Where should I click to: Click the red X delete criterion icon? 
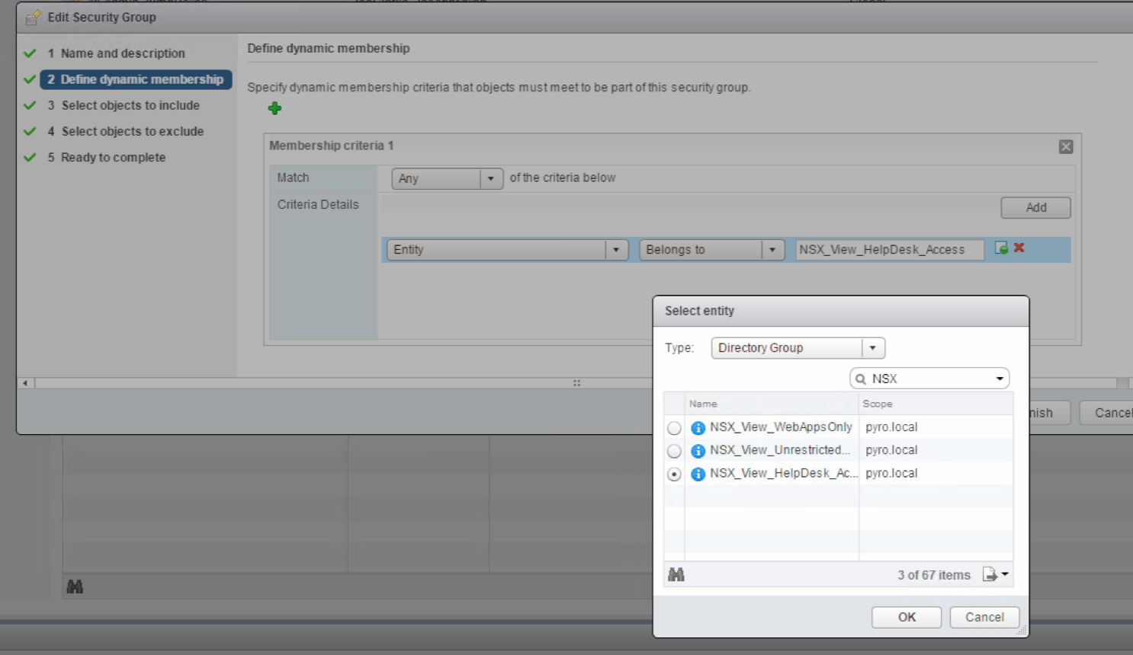click(x=1019, y=248)
